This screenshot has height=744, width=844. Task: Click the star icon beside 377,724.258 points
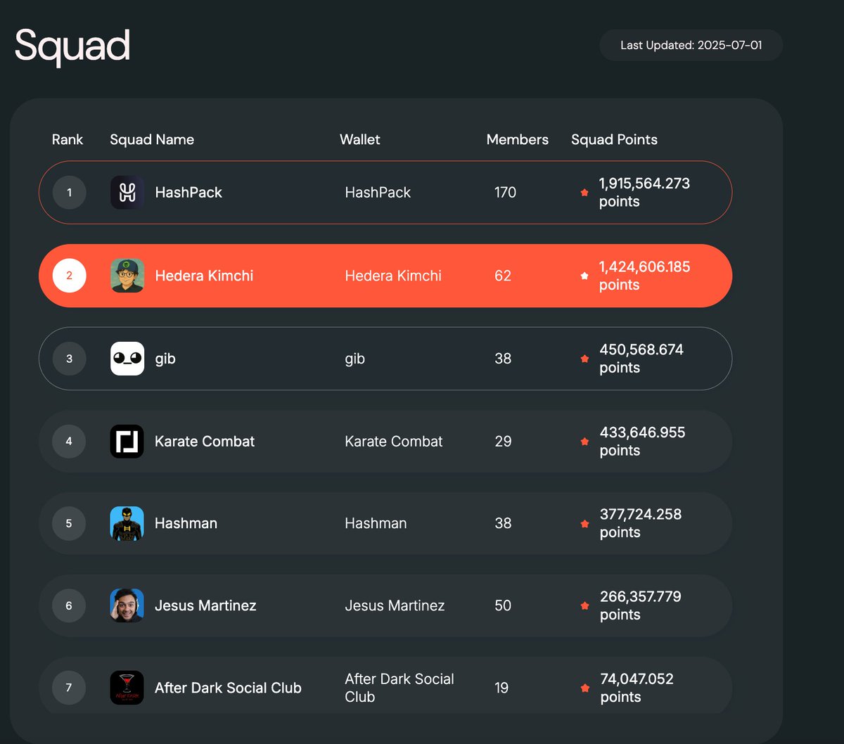click(x=584, y=524)
